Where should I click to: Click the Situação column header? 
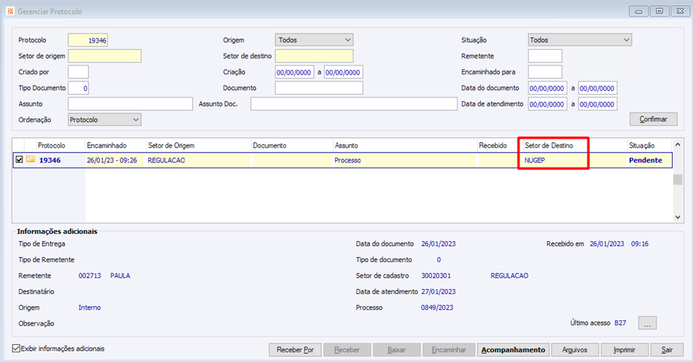point(649,145)
